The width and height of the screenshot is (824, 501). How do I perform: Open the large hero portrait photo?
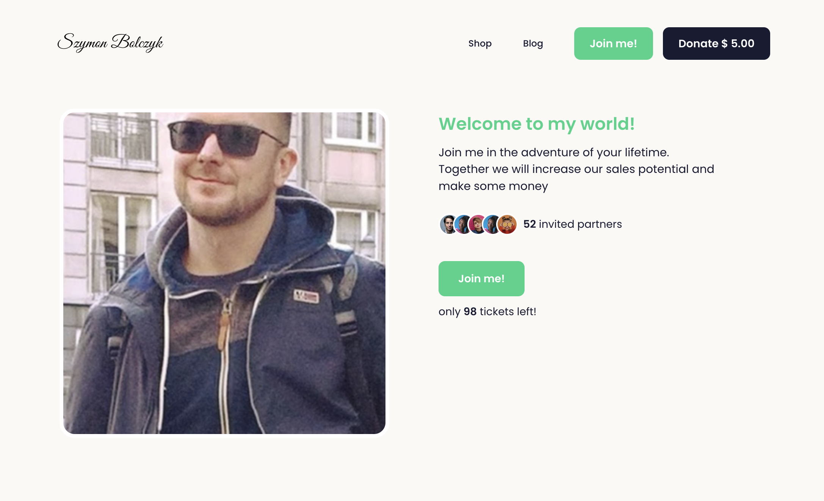coord(224,273)
